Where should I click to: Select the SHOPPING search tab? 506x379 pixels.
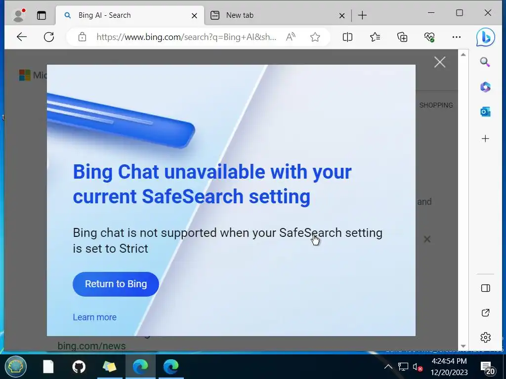pos(436,105)
